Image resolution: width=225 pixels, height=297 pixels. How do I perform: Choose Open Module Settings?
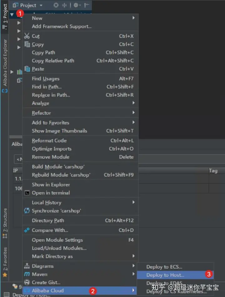coord(81,240)
